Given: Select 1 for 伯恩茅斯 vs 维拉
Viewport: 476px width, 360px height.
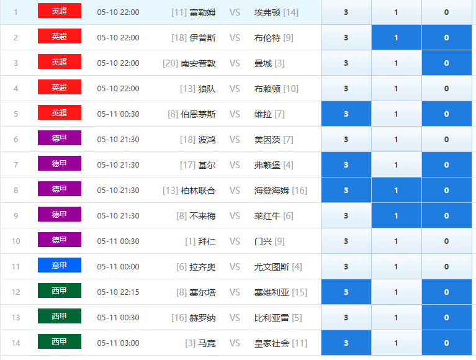Looking at the screenshot, I should click(x=396, y=114).
